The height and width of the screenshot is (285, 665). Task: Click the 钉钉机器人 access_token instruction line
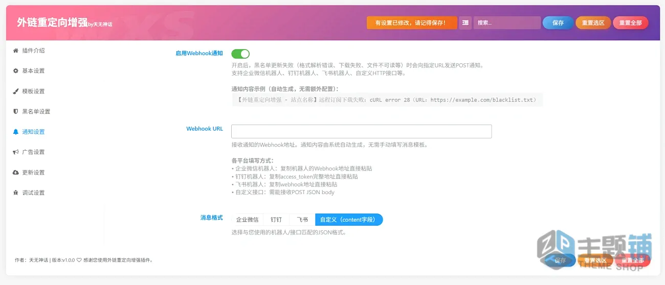pos(295,176)
